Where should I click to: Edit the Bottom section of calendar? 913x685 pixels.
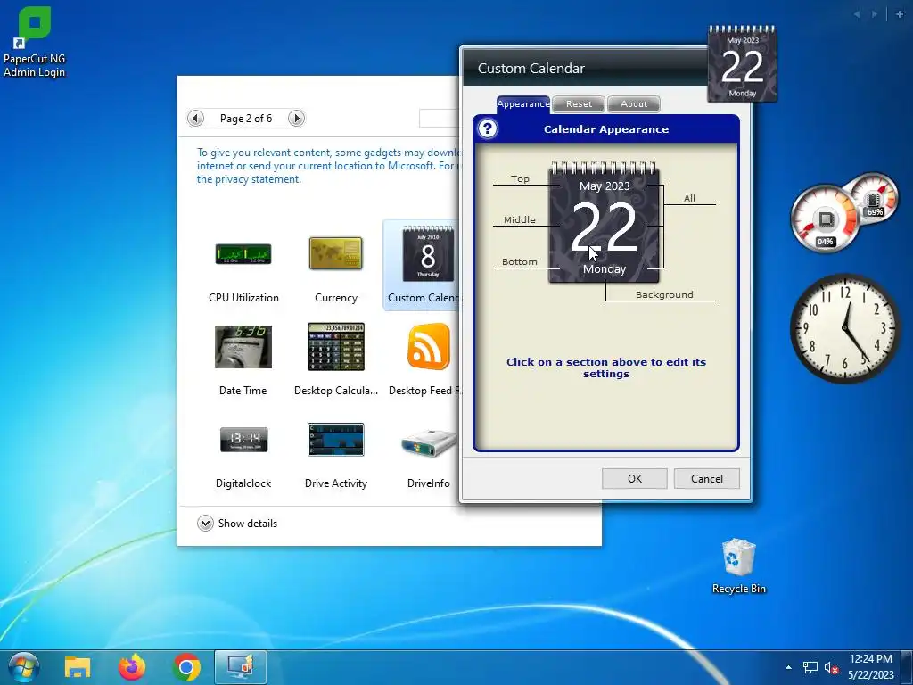tap(520, 261)
